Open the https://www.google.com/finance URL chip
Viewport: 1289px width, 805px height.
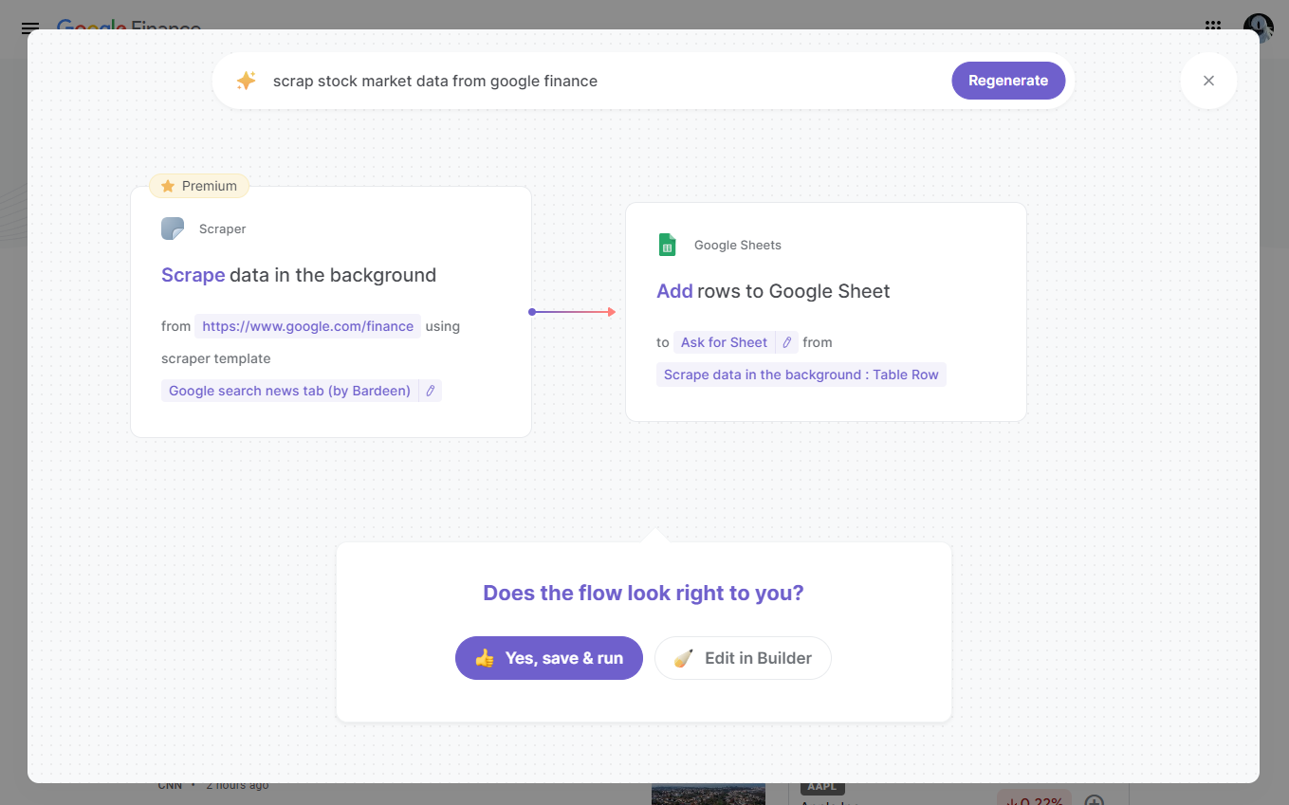pyautogui.click(x=308, y=326)
